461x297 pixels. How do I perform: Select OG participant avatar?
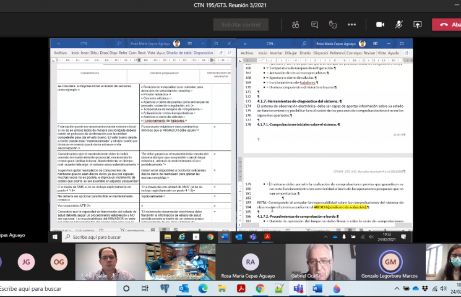[59, 262]
